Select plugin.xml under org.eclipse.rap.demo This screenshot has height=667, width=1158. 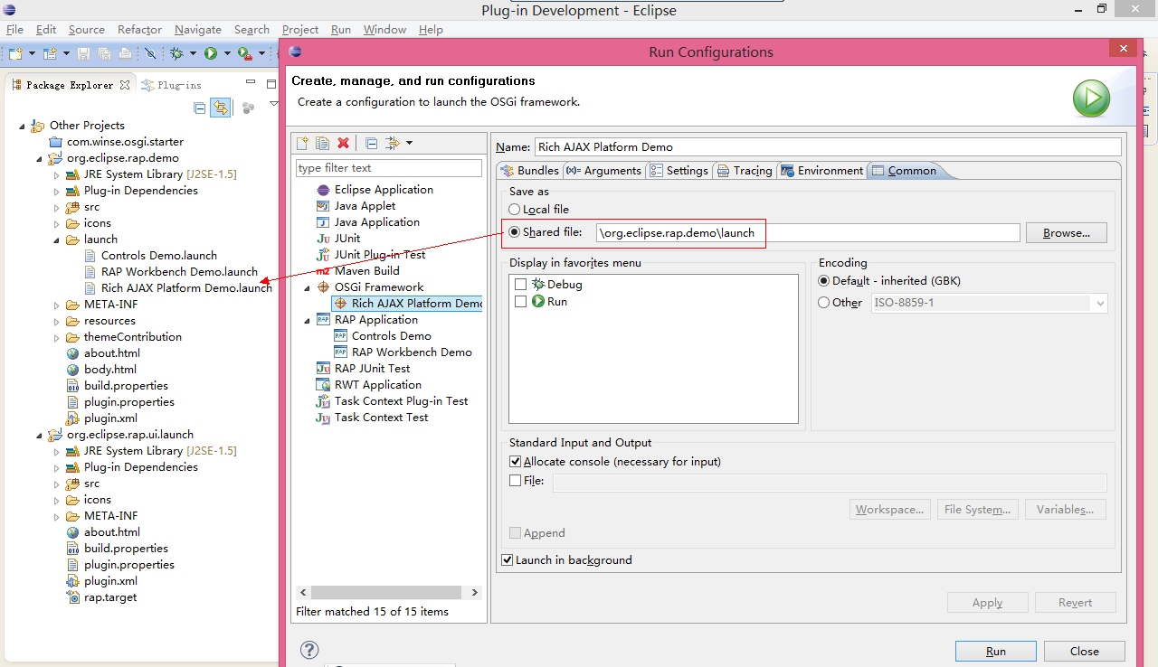(110, 418)
